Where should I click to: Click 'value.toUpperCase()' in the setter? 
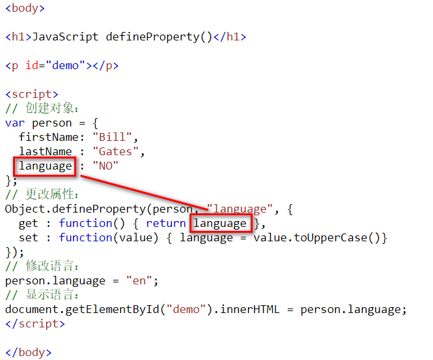coord(318,238)
